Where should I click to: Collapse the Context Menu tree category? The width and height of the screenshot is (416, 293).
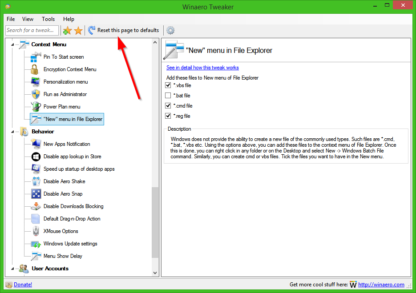(x=12, y=44)
